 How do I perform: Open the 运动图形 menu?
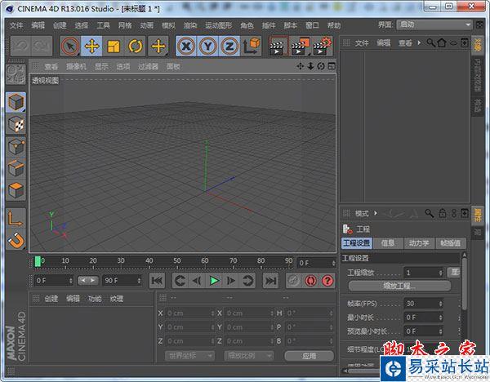coord(219,25)
